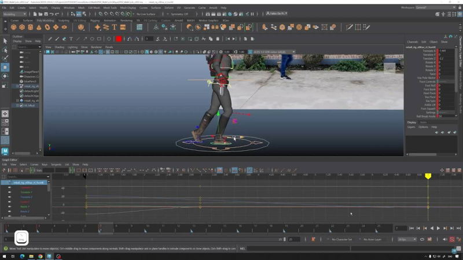The image size is (463, 260).
Task: Toggle mute on the Rotate Y curve
Action: coord(9,207)
